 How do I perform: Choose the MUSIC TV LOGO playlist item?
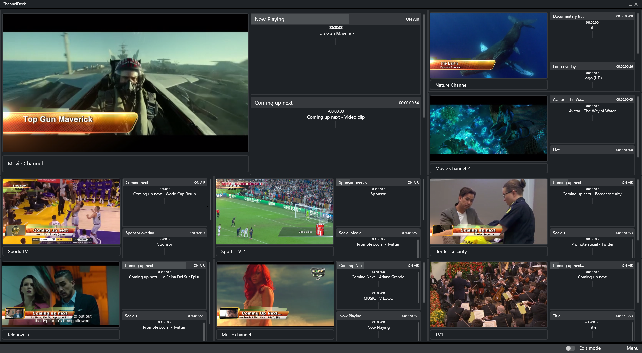click(378, 298)
